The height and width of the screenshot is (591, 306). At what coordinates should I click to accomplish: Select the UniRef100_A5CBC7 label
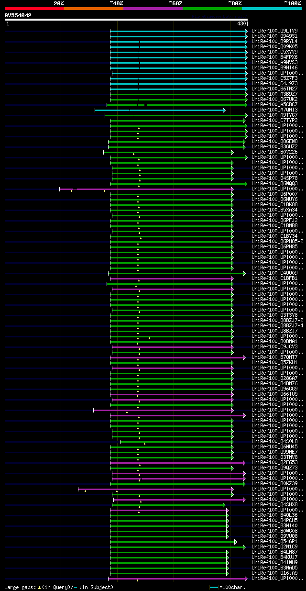tap(274, 104)
